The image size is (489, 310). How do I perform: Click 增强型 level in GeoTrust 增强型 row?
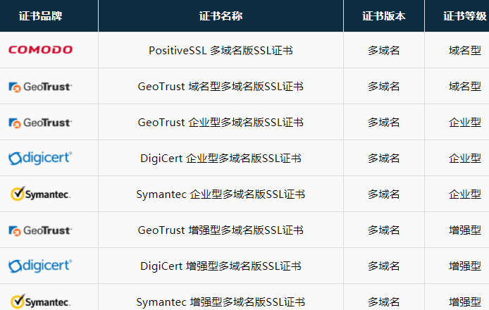pos(465,230)
